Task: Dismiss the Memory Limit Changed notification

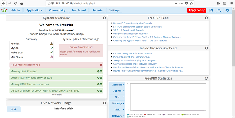Action: click(x=101, y=71)
